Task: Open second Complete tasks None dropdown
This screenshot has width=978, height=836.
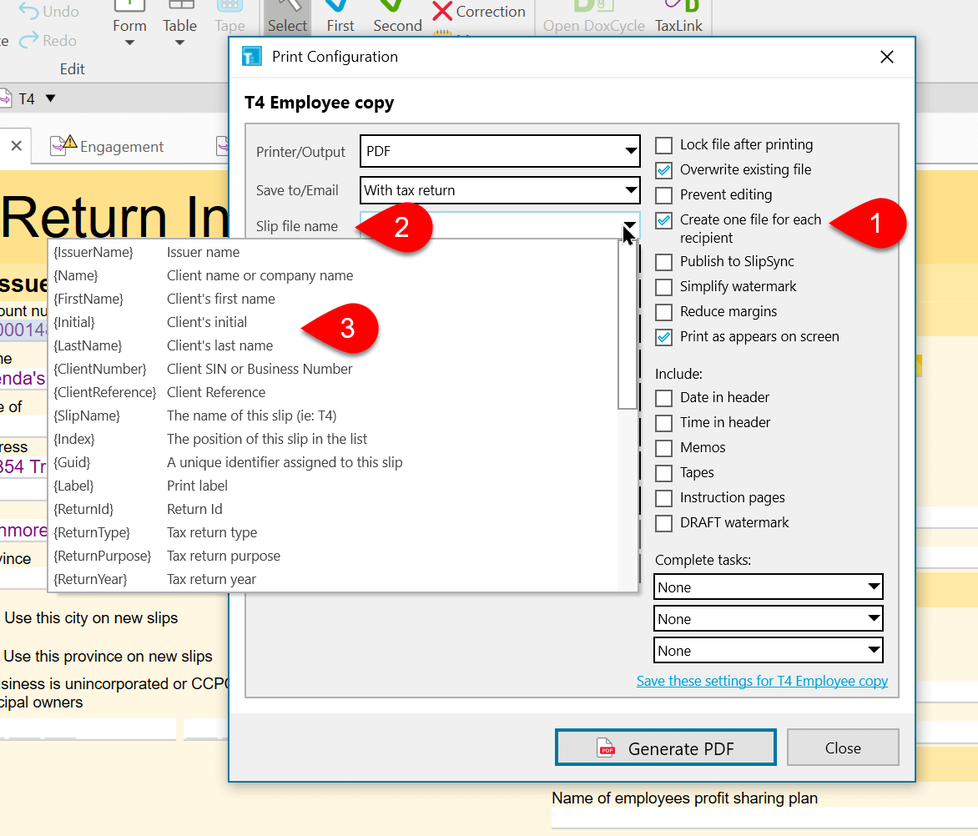Action: 769,618
